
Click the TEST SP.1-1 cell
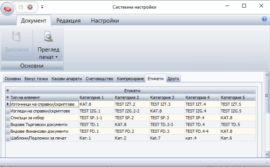(x=97, y=118)
